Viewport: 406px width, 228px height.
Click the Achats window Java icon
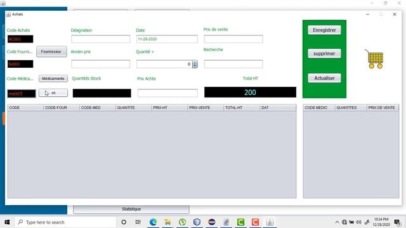coord(8,14)
